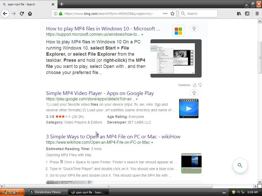The image size is (262, 196).
Task: Click the 'Age Rating: Everyone' text
Action: (x=125, y=117)
